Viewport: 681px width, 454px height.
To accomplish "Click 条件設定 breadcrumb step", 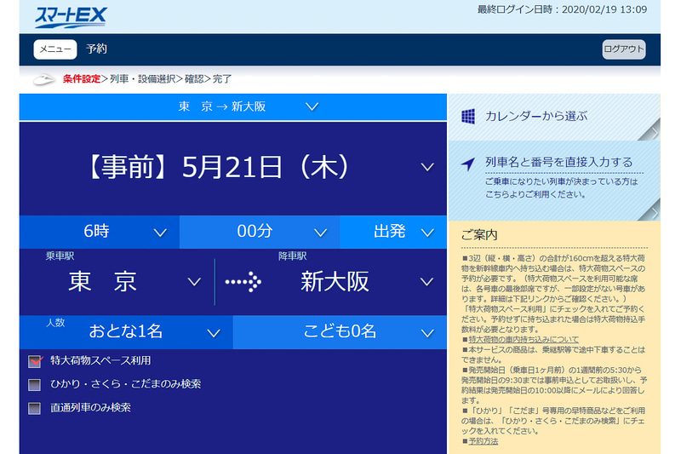I will pyautogui.click(x=82, y=79).
